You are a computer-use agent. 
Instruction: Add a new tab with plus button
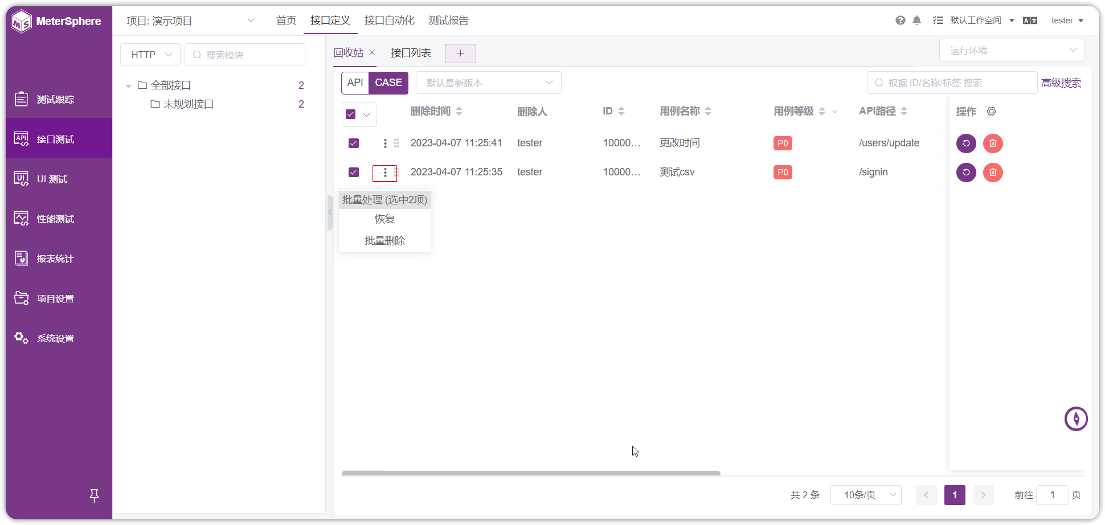460,54
